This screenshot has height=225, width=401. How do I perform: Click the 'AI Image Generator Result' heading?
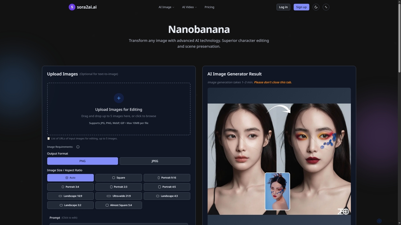(x=234, y=74)
